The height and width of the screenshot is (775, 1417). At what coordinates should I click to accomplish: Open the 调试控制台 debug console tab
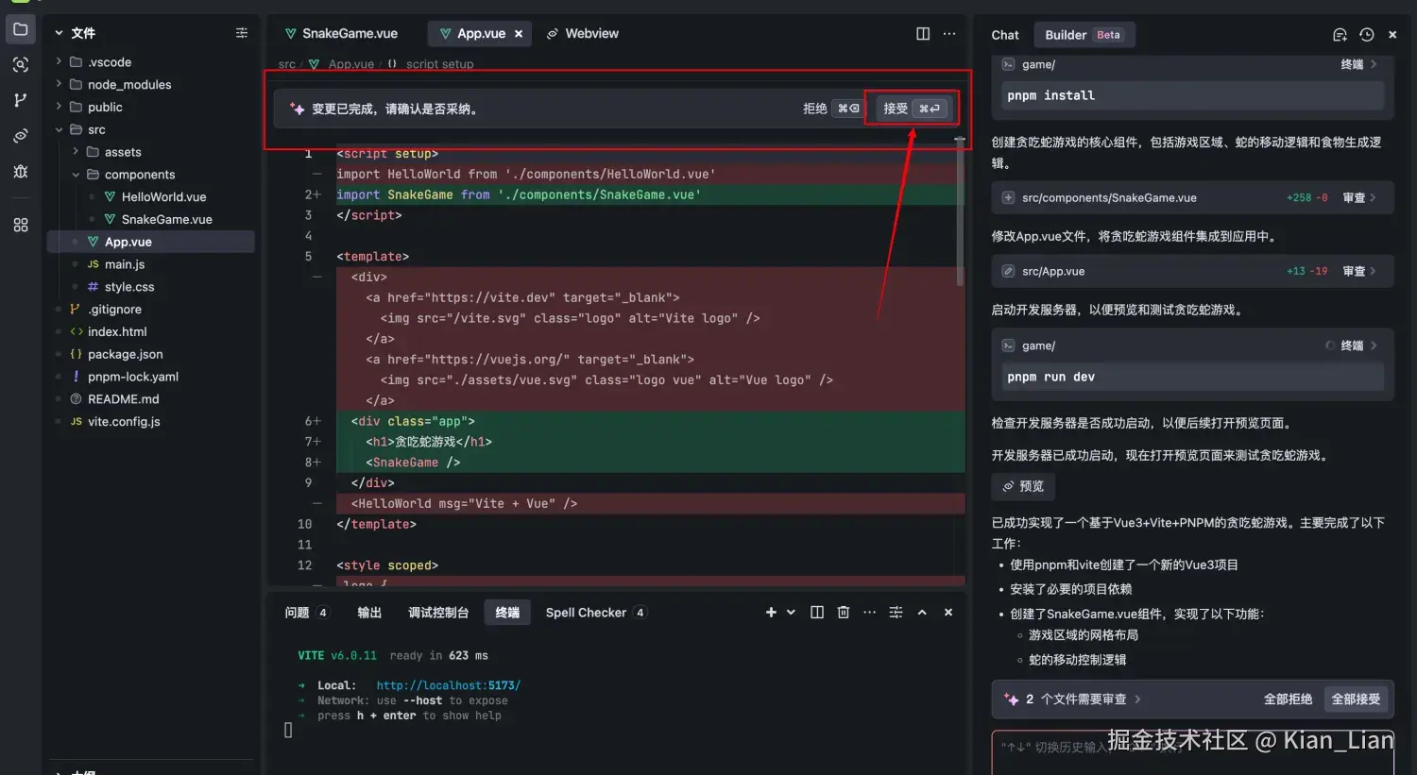[438, 613]
